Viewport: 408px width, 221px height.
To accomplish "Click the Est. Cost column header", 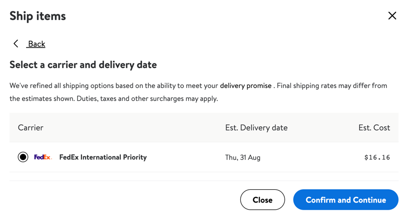I will pos(374,128).
